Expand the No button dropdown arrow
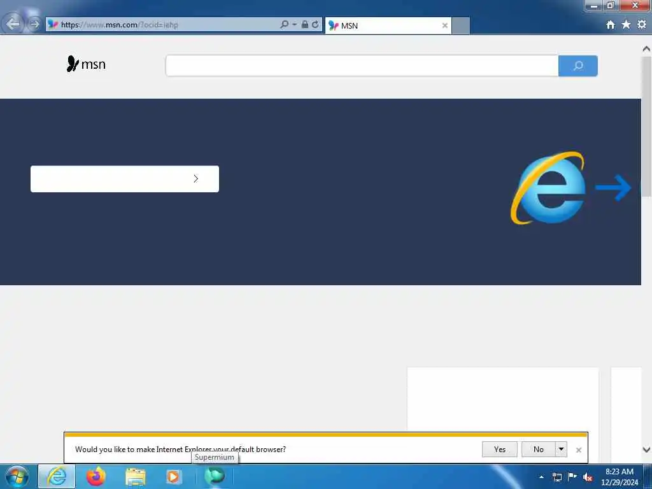Screen dimensions: 652x489 [561, 449]
